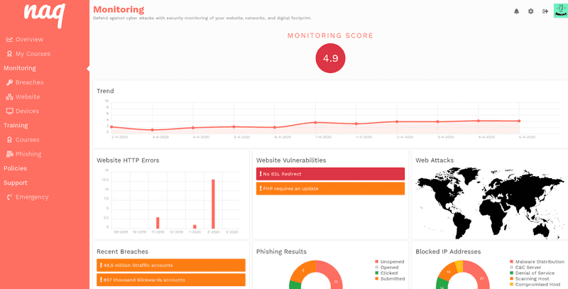Click the yellow Blocked IP donut segment

(459, 266)
